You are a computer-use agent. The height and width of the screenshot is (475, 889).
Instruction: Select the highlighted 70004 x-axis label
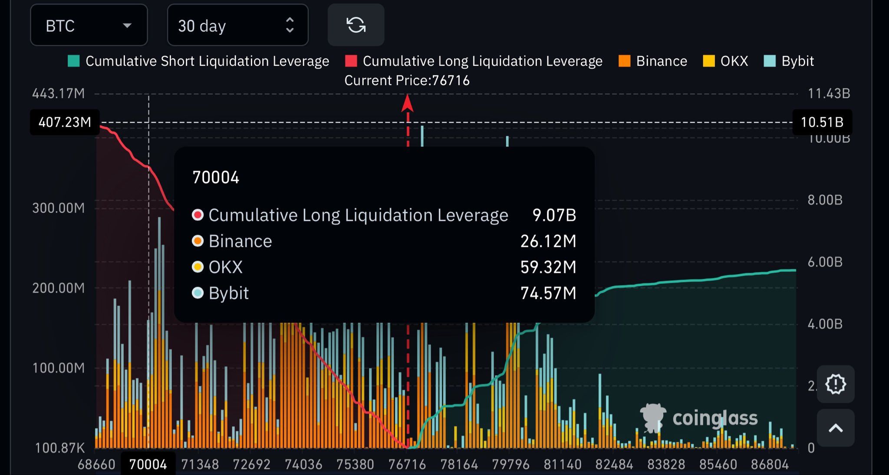(148, 464)
